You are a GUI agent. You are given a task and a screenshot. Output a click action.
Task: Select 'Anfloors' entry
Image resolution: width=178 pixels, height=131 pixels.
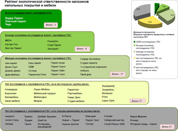point(84,71)
